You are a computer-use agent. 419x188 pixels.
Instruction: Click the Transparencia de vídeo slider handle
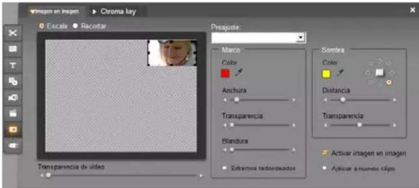[48, 175]
